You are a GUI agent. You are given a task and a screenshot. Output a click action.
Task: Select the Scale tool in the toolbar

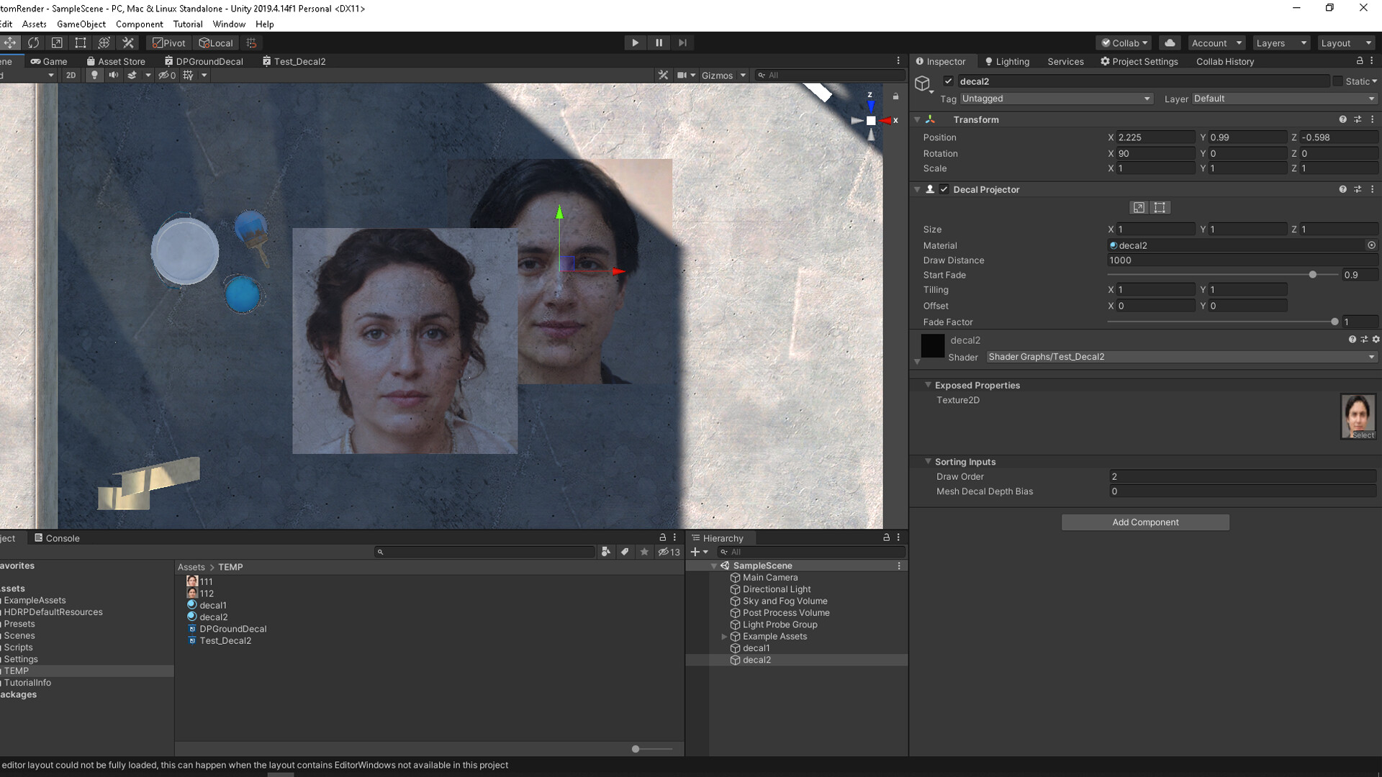(x=57, y=42)
